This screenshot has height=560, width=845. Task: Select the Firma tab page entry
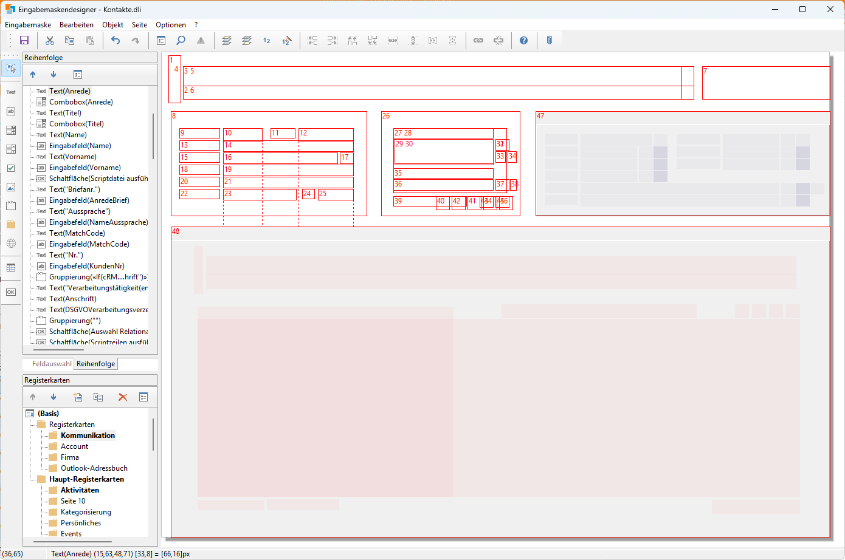(x=69, y=457)
